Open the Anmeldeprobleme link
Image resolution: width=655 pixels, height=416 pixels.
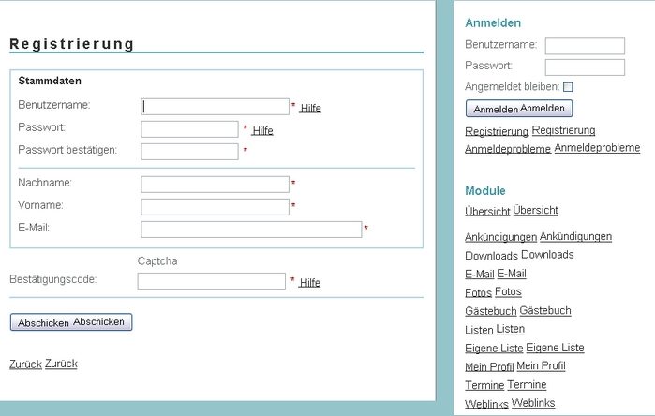point(552,148)
